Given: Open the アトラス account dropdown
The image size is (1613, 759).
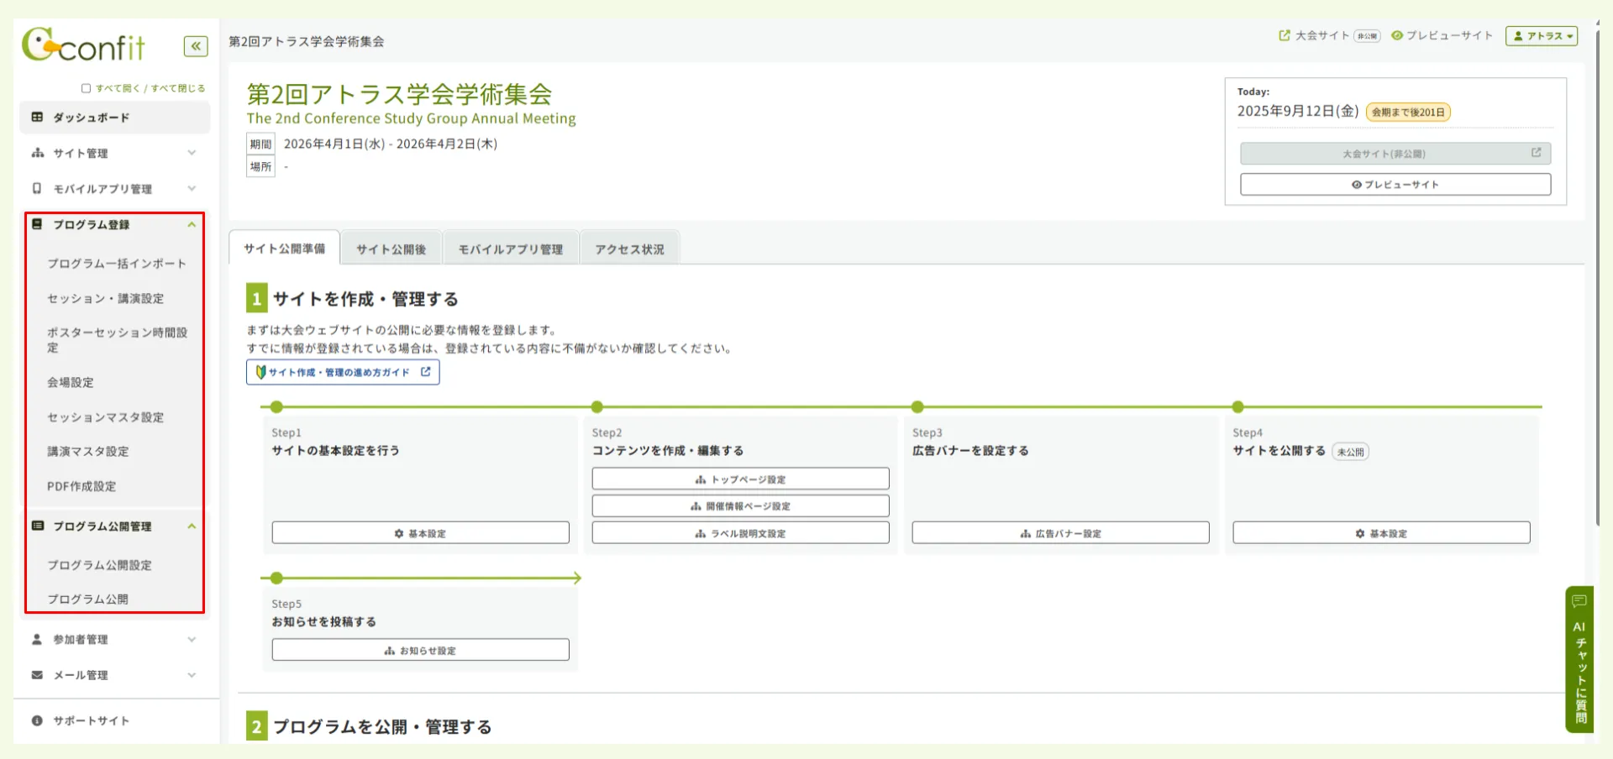Looking at the screenshot, I should (1542, 35).
